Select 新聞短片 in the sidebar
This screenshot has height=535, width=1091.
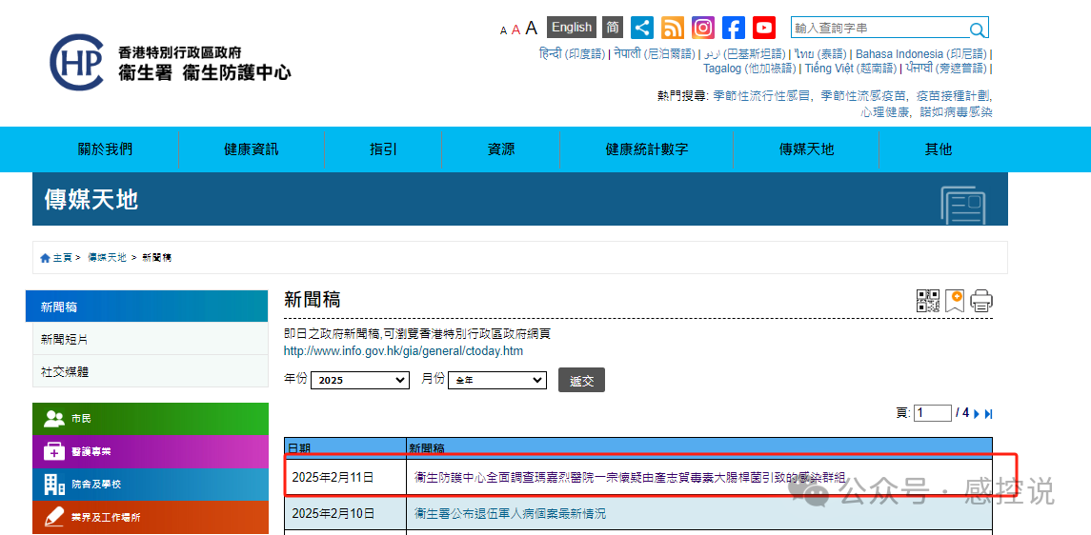tap(151, 339)
